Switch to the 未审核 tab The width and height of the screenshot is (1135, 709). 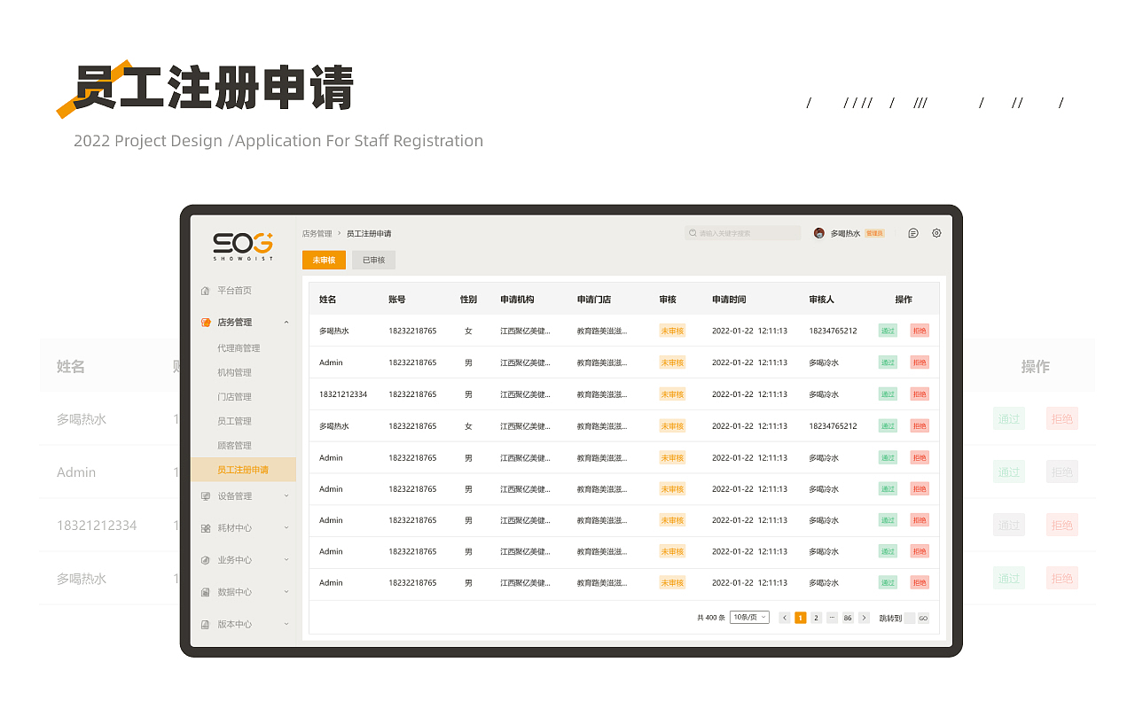pos(324,260)
